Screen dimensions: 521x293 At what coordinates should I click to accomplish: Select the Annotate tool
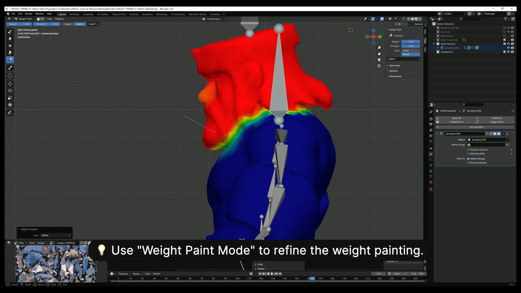point(10,113)
